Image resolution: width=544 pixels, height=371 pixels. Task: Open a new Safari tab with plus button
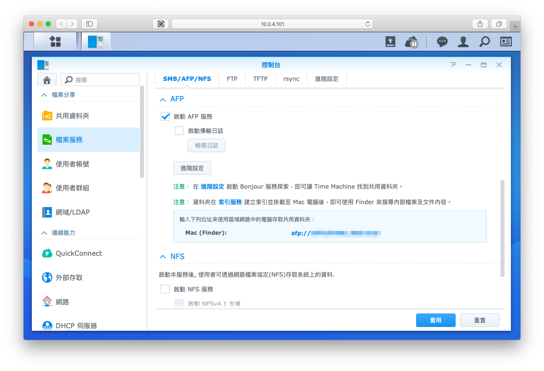pyautogui.click(x=515, y=27)
